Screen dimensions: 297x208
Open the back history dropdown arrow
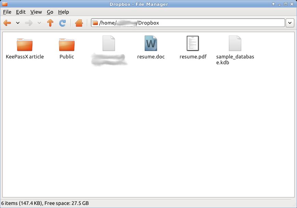click(x=17, y=23)
